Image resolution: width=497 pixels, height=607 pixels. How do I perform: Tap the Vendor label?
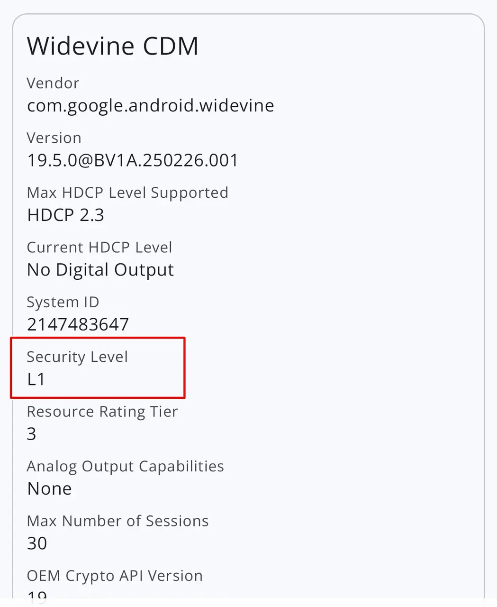point(53,83)
